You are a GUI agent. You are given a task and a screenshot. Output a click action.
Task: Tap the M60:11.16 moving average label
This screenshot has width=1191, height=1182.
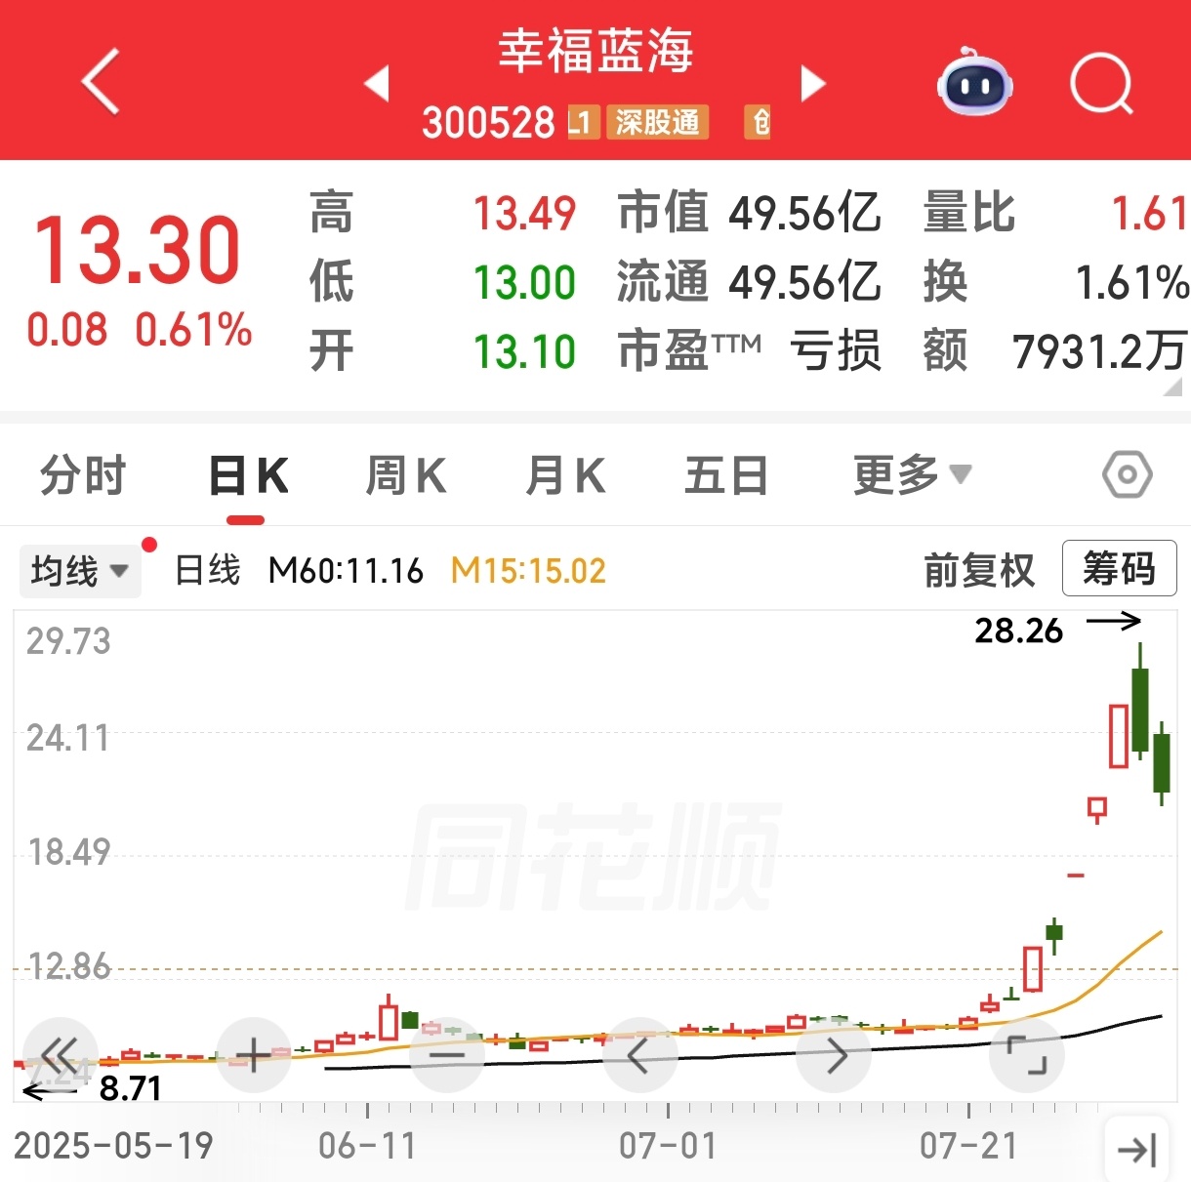click(346, 570)
